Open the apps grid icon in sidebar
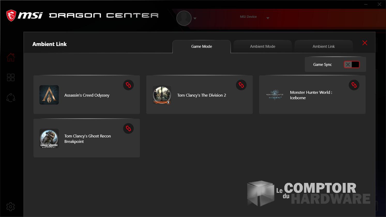The width and height of the screenshot is (386, 217). coord(11,78)
